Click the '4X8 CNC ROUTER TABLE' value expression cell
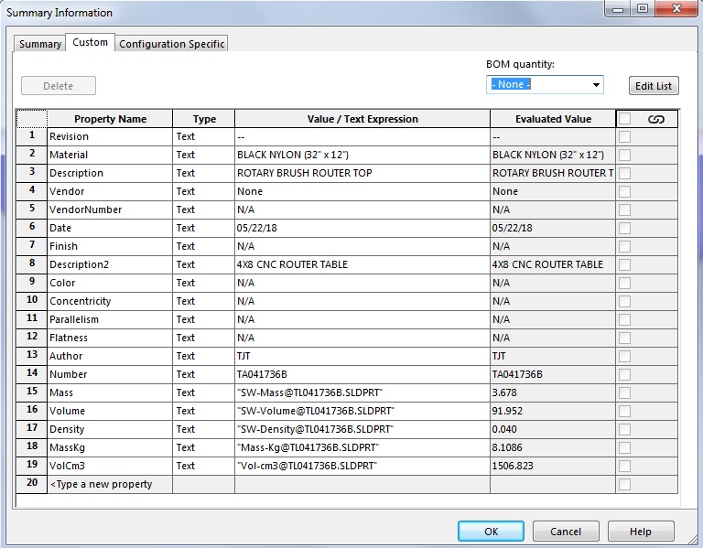This screenshot has height=548, width=703. click(x=362, y=264)
